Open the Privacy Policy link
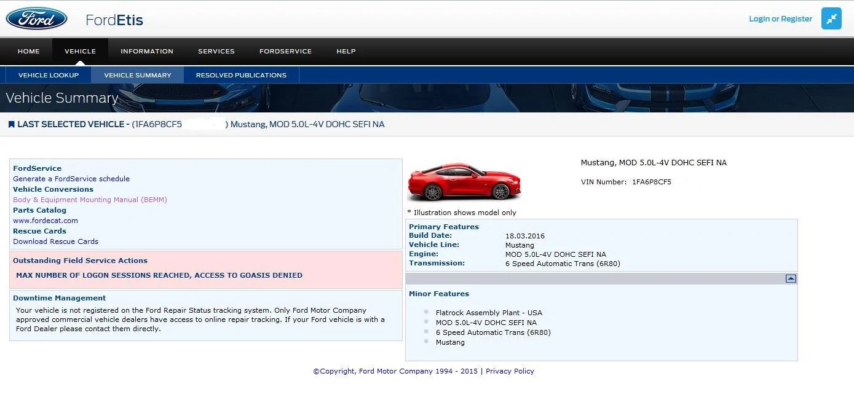The width and height of the screenshot is (854, 400). [x=510, y=371]
